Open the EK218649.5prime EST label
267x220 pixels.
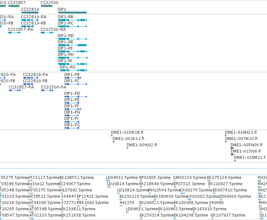(156, 184)
